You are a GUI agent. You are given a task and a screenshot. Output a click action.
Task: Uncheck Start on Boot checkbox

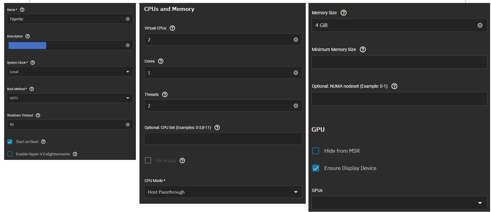pyautogui.click(x=10, y=142)
